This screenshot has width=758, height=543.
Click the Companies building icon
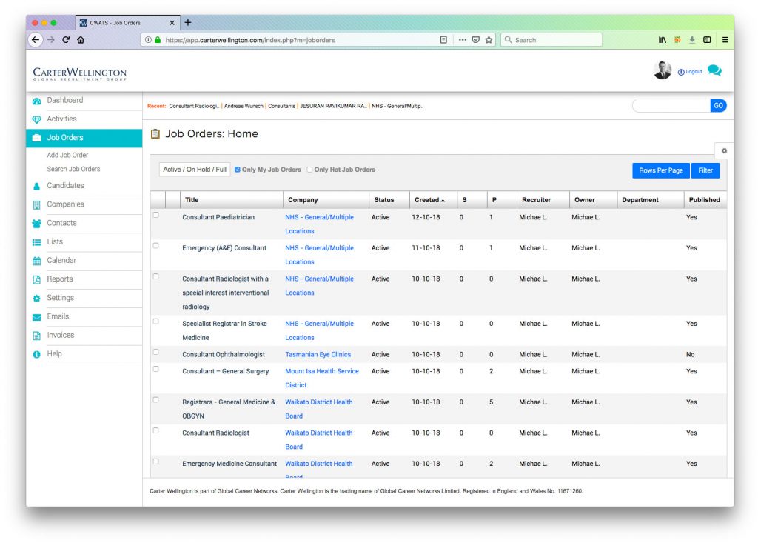37,204
